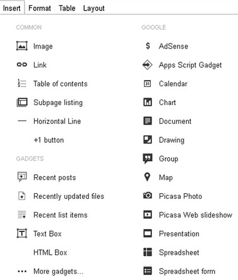Viewport: 238px width, 280px height.
Task: Choose Picasa Web slideshow entry
Action: pyautogui.click(x=196, y=215)
